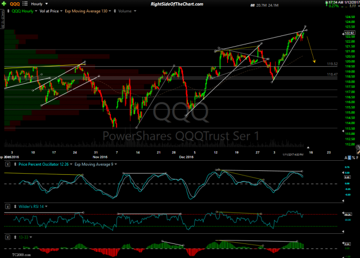Click the Dec 2016 date label
This screenshot has height=258, width=360.
click(x=186, y=157)
